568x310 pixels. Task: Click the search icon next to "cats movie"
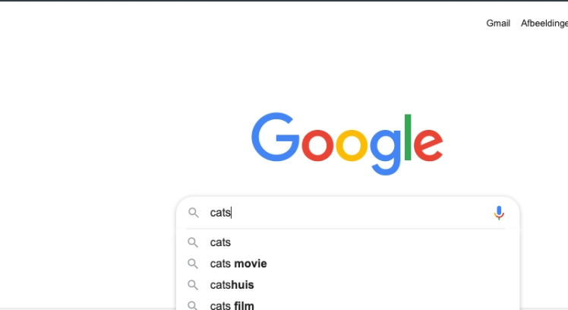click(x=194, y=264)
